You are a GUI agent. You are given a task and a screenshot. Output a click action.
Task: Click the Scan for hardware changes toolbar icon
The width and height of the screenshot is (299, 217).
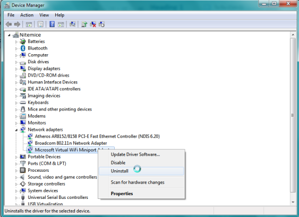click(x=72, y=24)
